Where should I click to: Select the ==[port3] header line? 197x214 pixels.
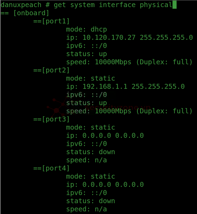tap(52, 119)
